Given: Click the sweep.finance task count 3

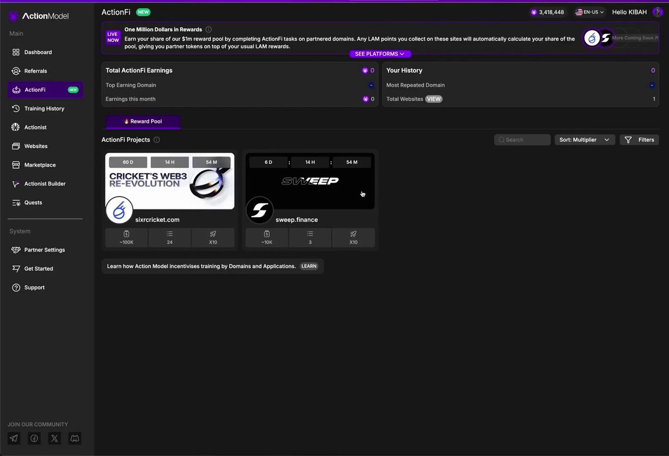Looking at the screenshot, I should tap(310, 238).
